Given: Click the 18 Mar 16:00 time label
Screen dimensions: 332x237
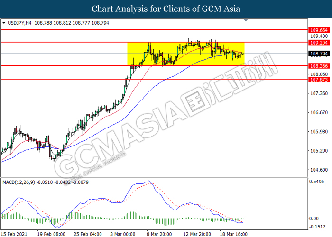Looking at the screenshot, I should [x=233, y=234].
